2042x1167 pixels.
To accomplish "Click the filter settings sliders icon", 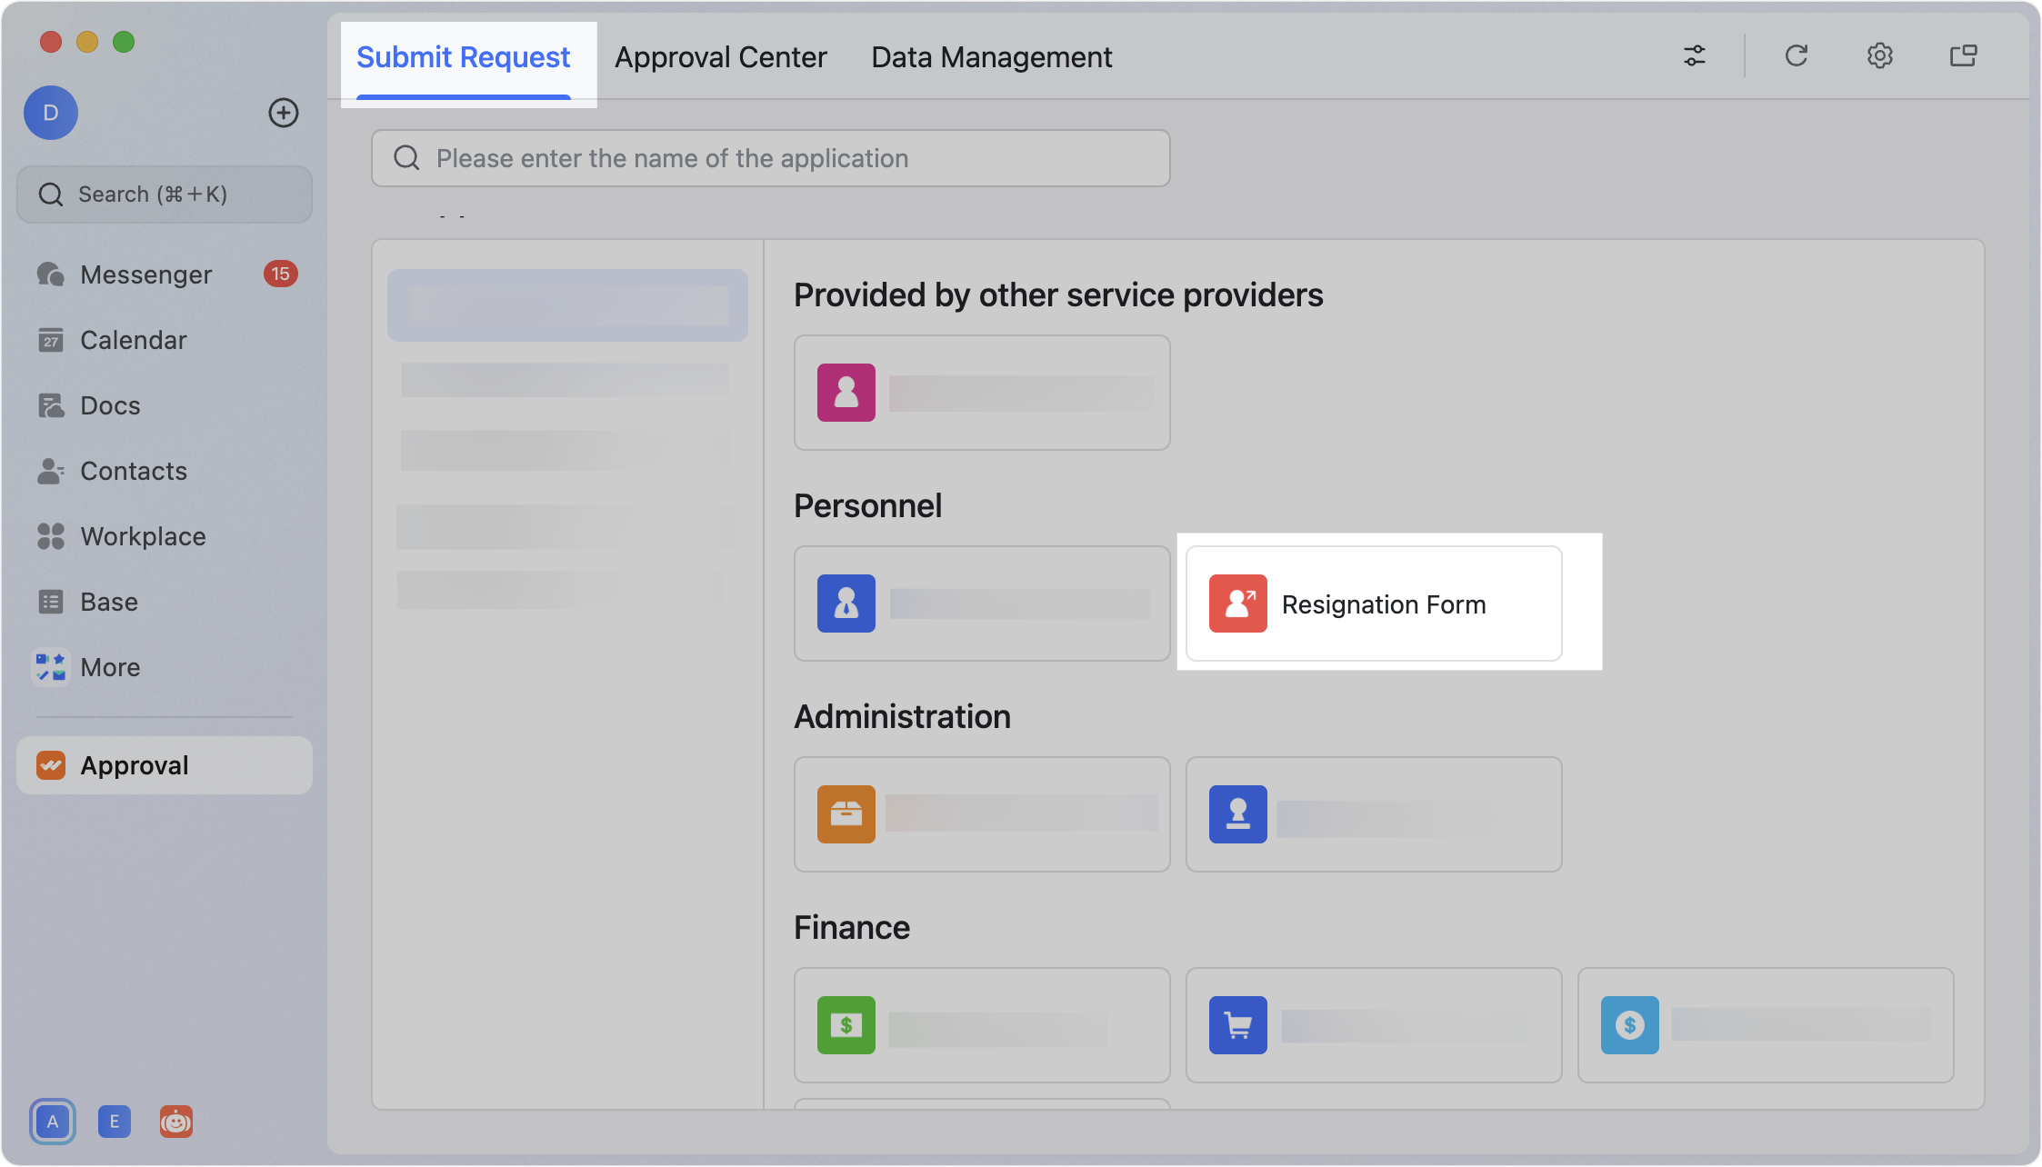I will (1694, 56).
